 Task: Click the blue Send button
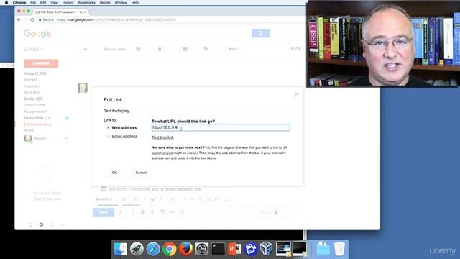click(x=103, y=212)
